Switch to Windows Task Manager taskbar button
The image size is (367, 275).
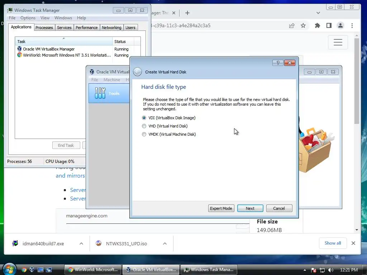point(209,270)
